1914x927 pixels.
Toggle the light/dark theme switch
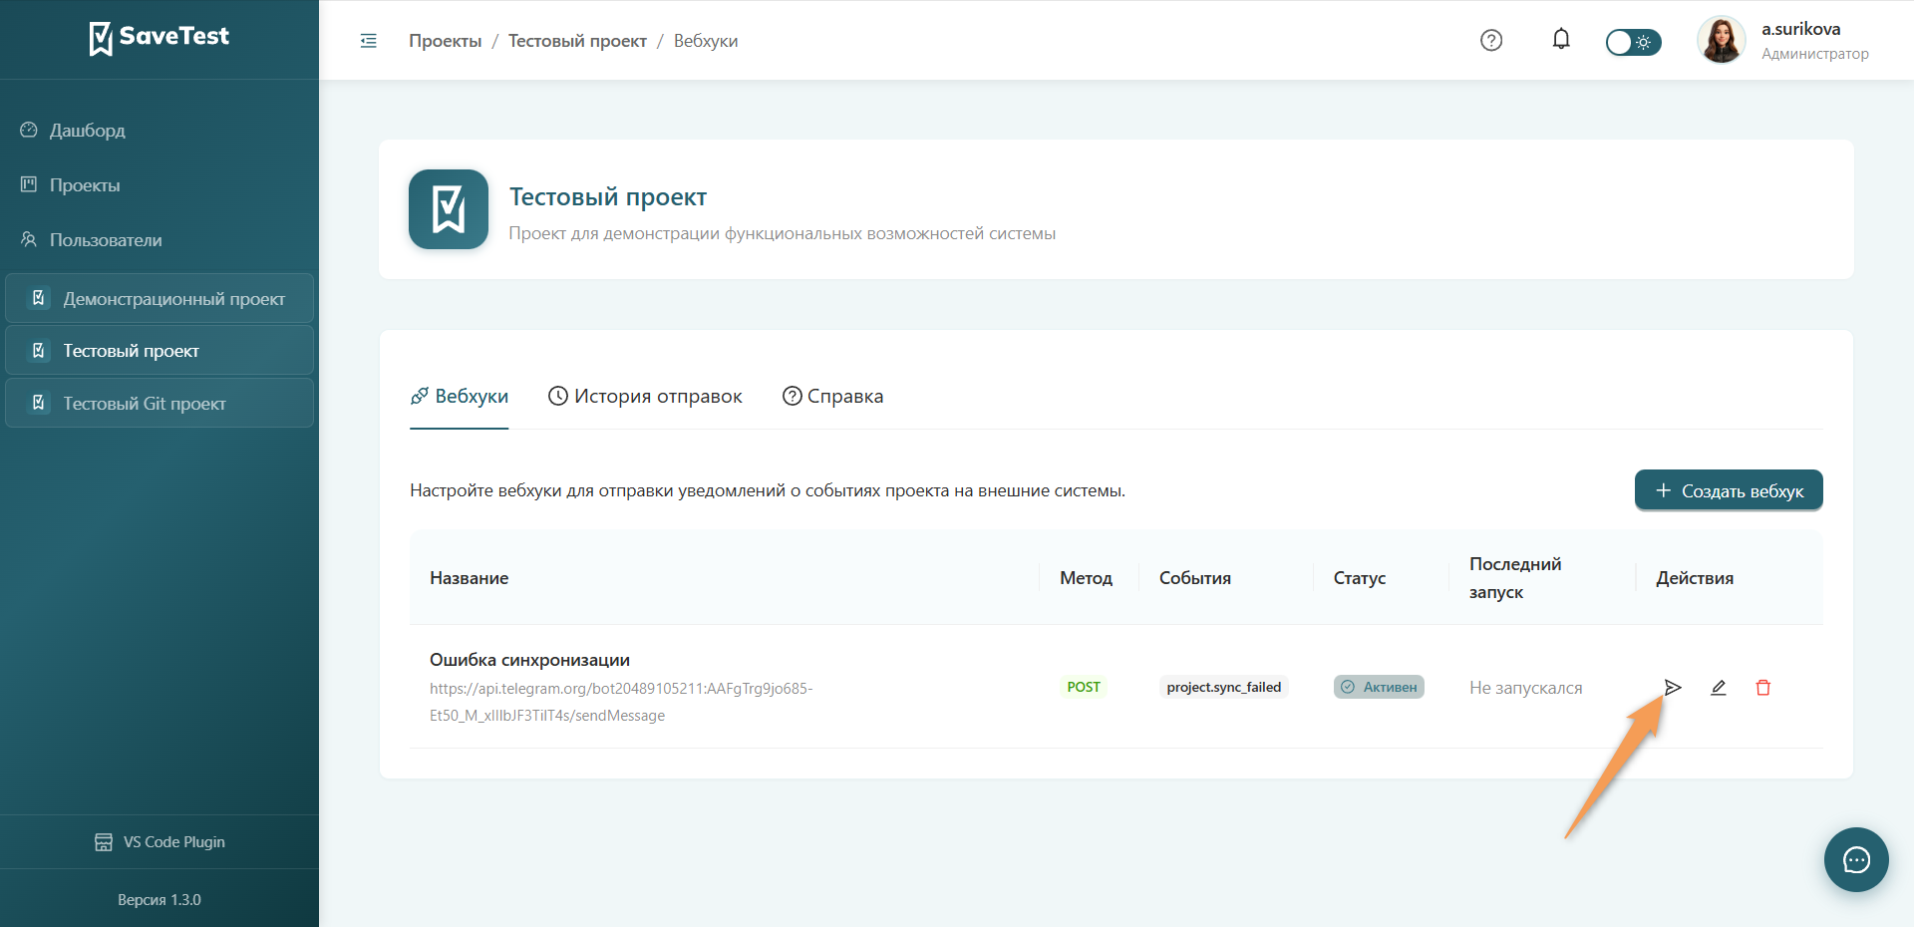pyautogui.click(x=1633, y=42)
